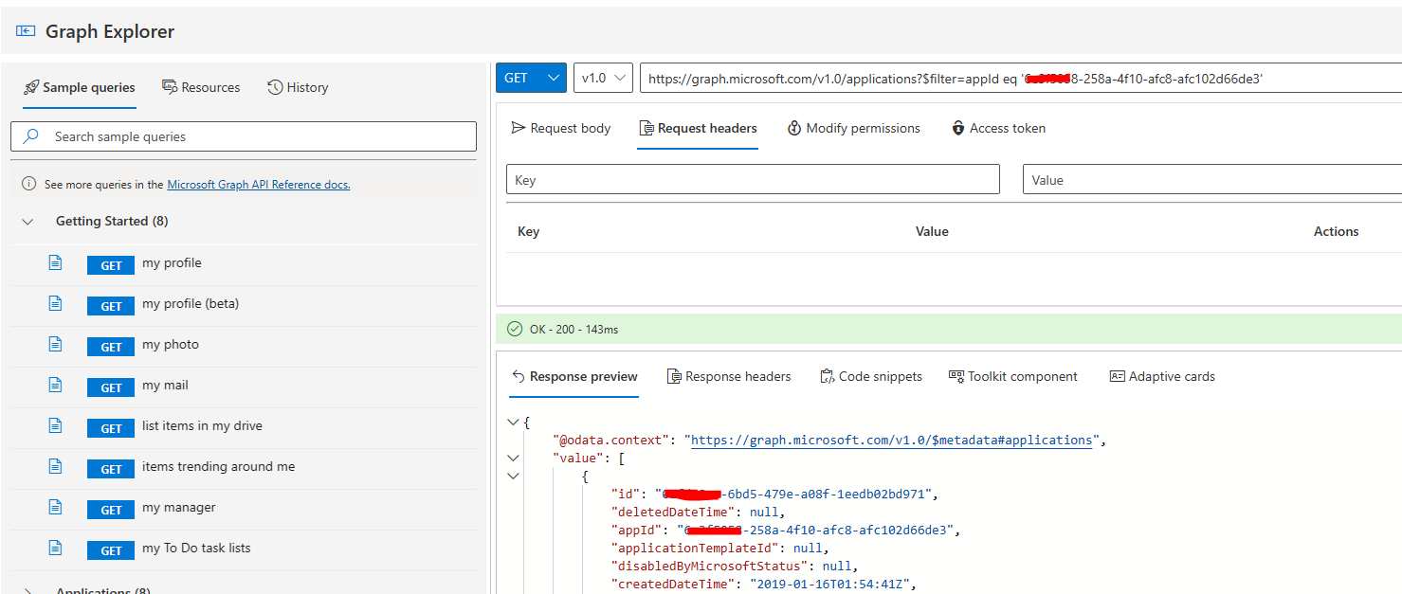Open the GET method dropdown
Image resolution: width=1402 pixels, height=594 pixels.
[531, 78]
